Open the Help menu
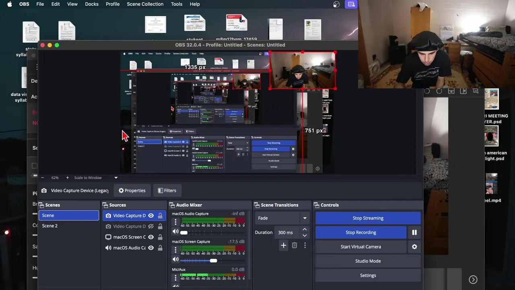The image size is (515, 290). click(x=195, y=4)
